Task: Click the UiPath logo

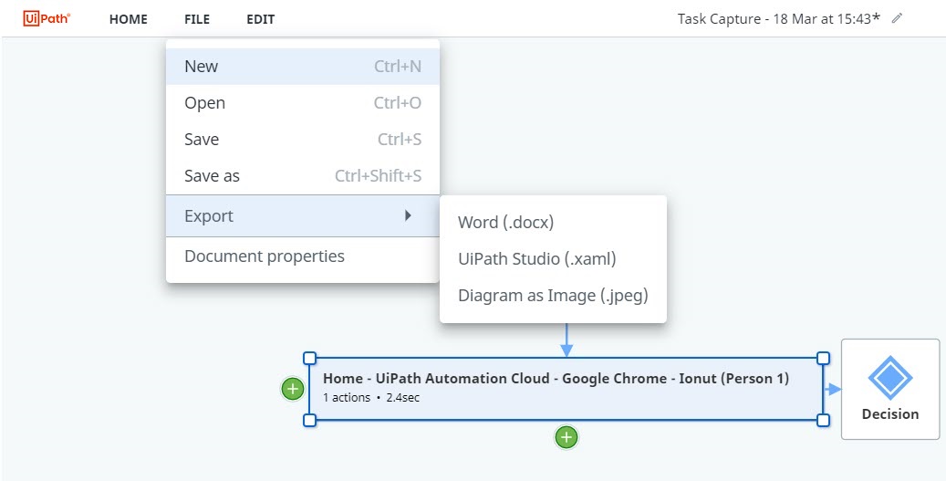Action: tap(47, 18)
